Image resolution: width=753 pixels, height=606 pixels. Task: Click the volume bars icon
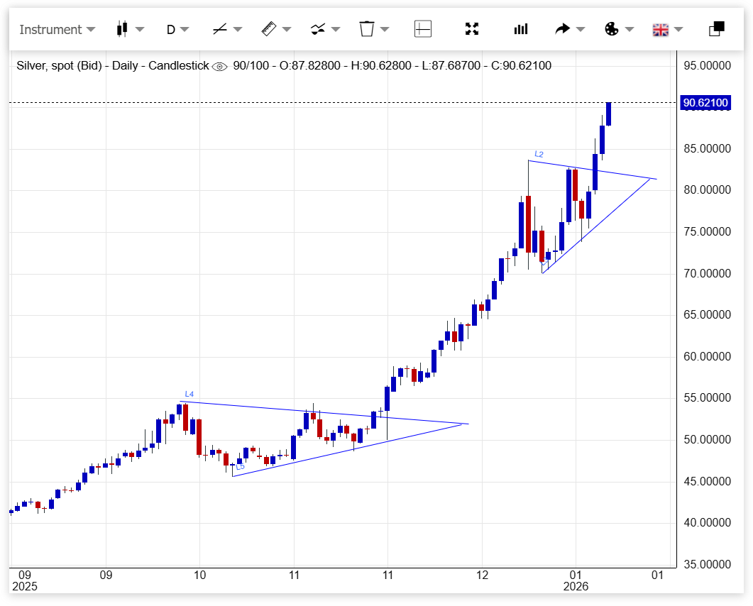tap(521, 29)
